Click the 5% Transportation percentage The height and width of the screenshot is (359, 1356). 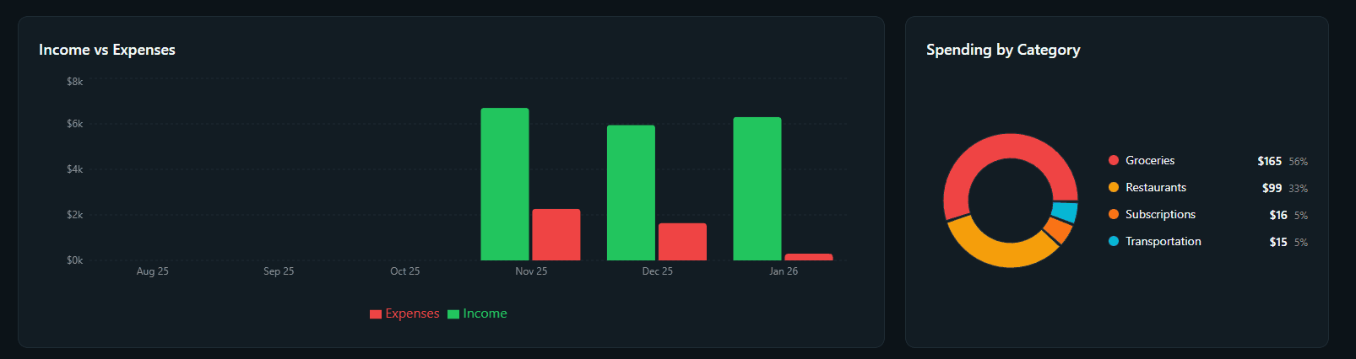click(1301, 243)
